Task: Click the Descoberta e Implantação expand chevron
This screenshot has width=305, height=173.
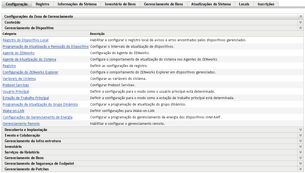Action: pyautogui.click(x=300, y=130)
